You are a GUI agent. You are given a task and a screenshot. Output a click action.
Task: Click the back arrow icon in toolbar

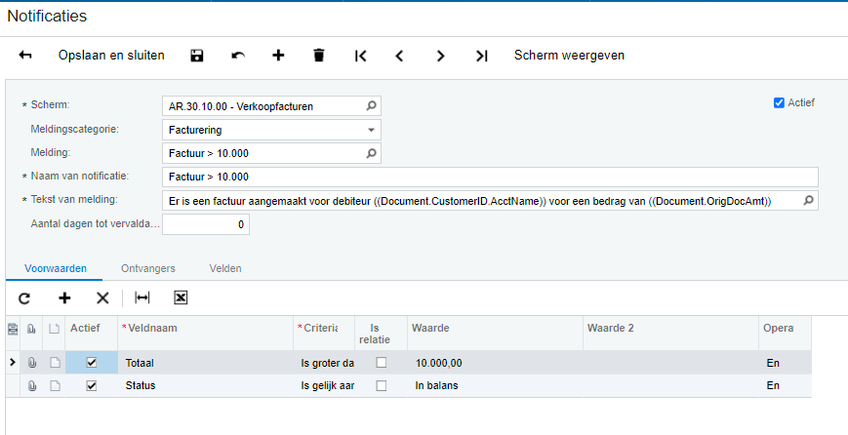click(25, 56)
